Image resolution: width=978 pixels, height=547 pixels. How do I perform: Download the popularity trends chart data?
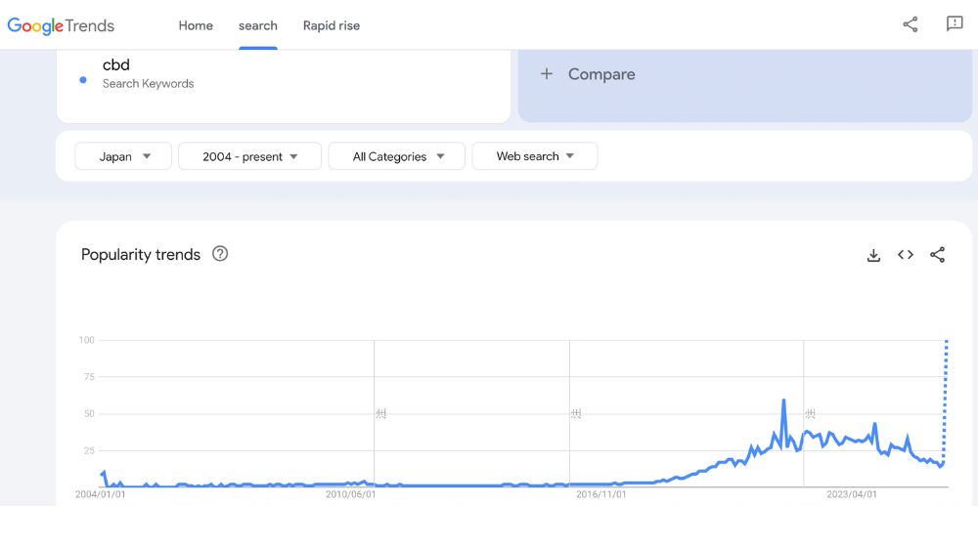coord(873,255)
